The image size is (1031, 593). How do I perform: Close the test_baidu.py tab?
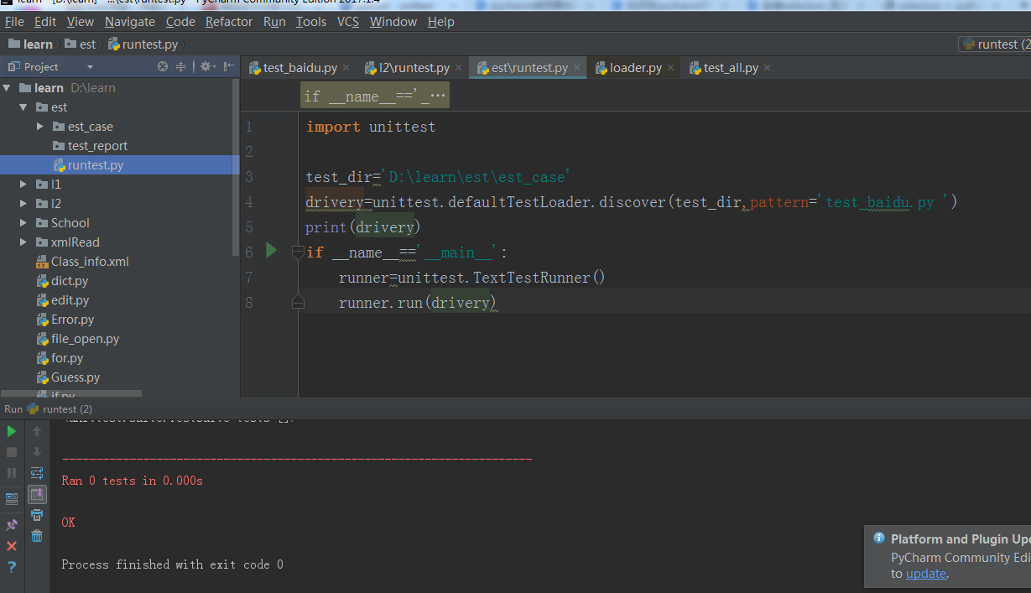click(346, 68)
